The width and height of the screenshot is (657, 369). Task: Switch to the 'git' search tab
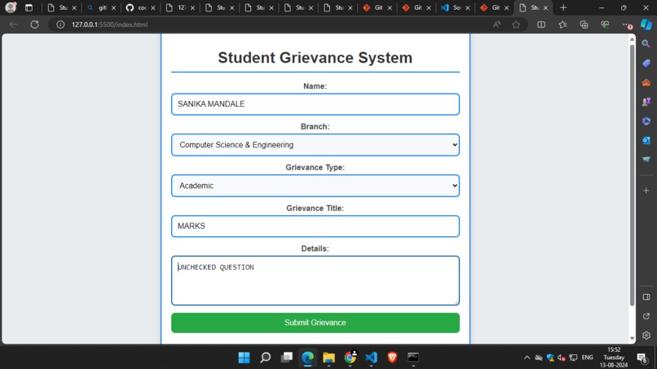pos(101,7)
